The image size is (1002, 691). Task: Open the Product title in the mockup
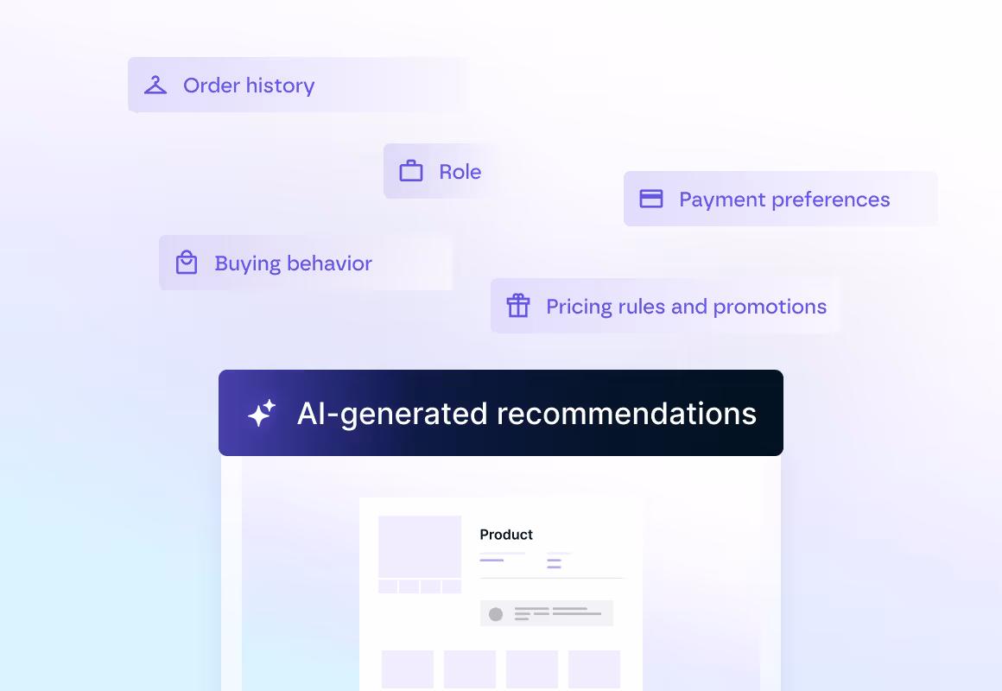[506, 535]
